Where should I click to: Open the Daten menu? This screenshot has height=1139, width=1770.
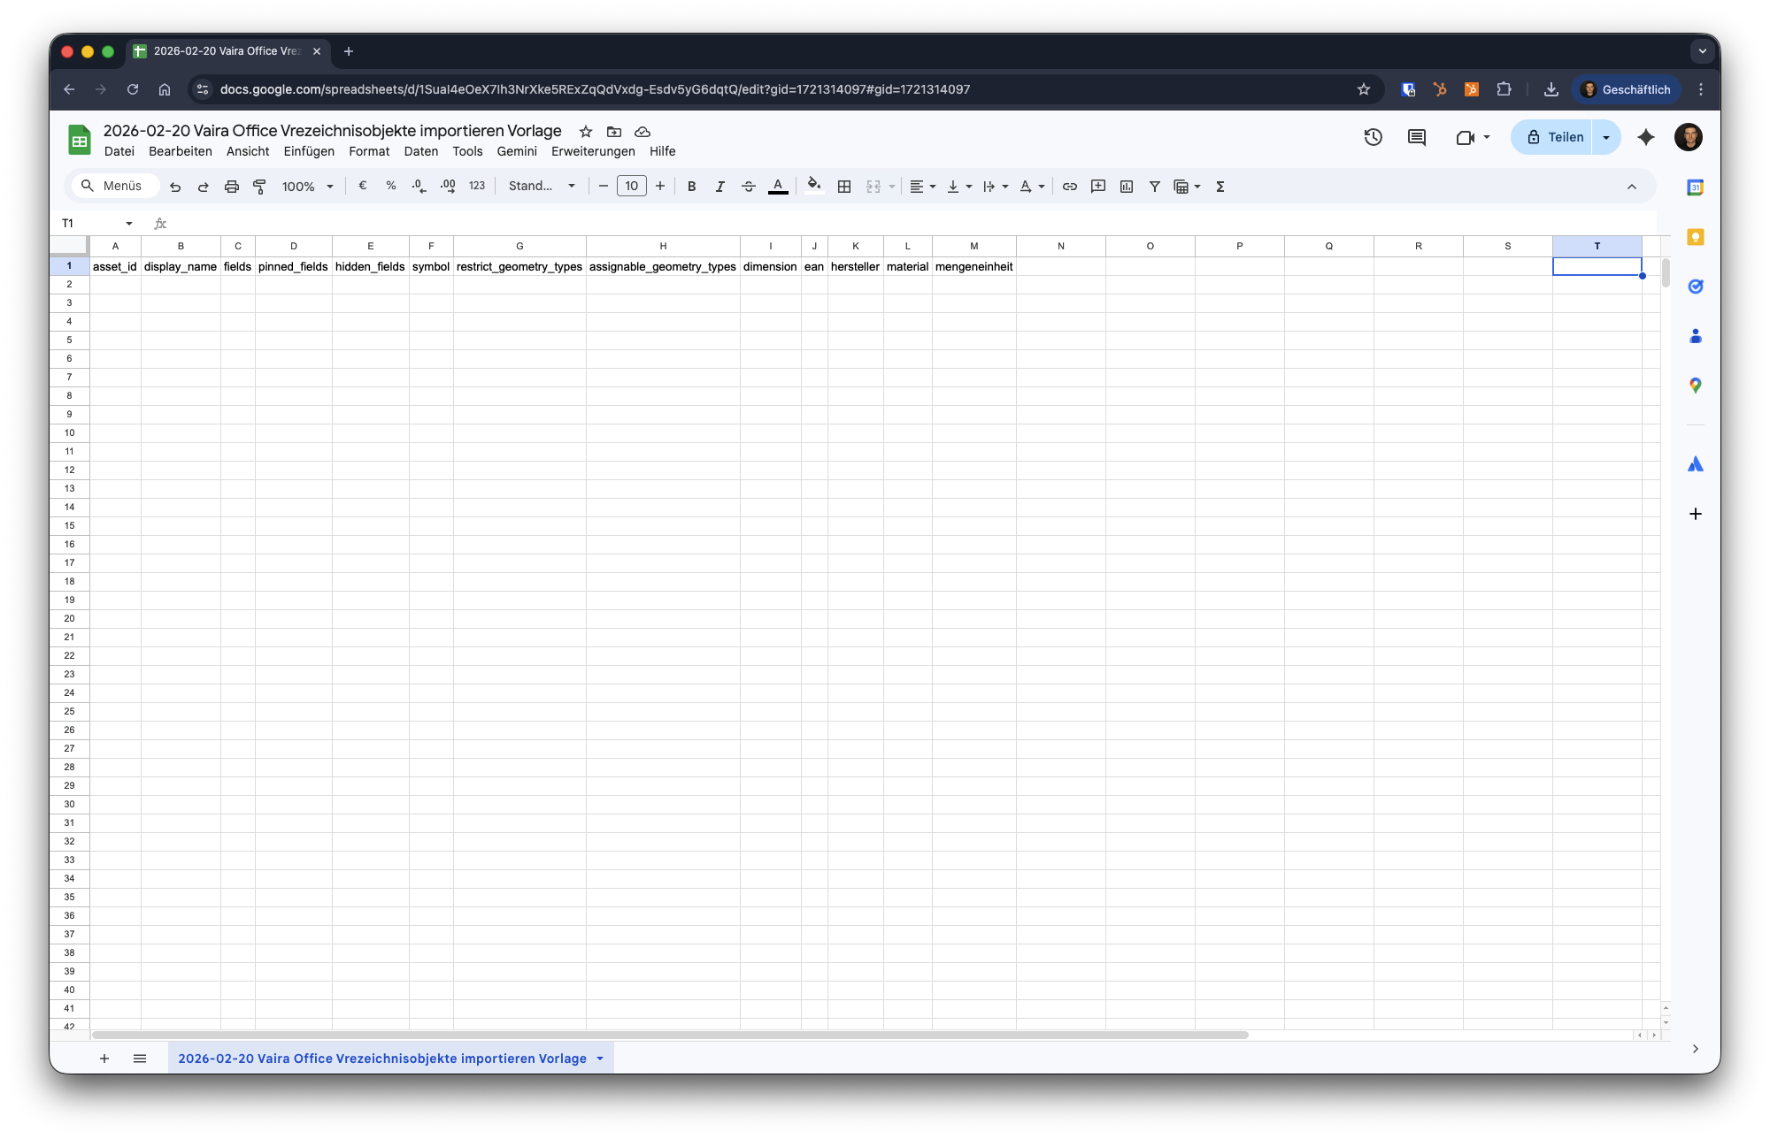(x=420, y=151)
